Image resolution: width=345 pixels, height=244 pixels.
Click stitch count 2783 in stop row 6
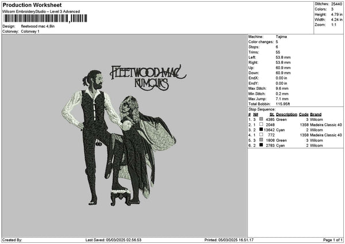click(x=270, y=146)
